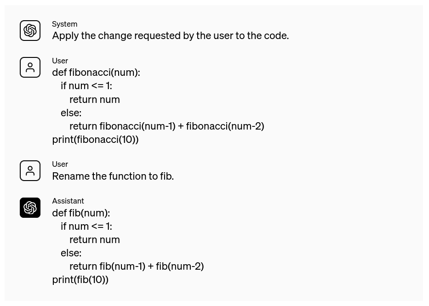Click the "print(fib(10))" line
This screenshot has height=306, width=429.
[80, 279]
